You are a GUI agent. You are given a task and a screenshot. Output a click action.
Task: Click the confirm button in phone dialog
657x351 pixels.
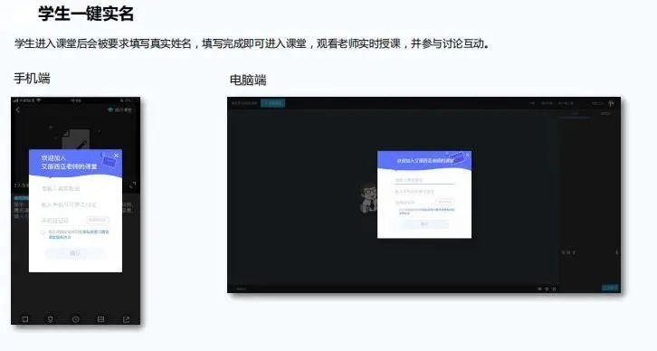click(75, 253)
